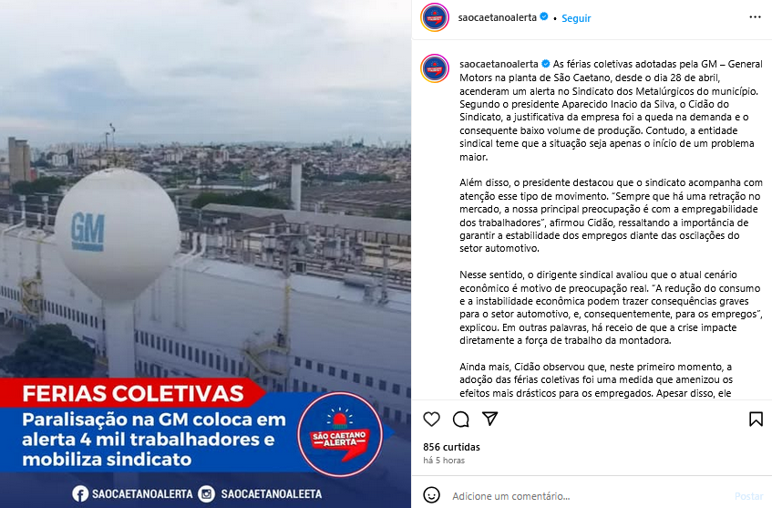
Task: Click the Facebook icon on banner
Action: (x=80, y=493)
